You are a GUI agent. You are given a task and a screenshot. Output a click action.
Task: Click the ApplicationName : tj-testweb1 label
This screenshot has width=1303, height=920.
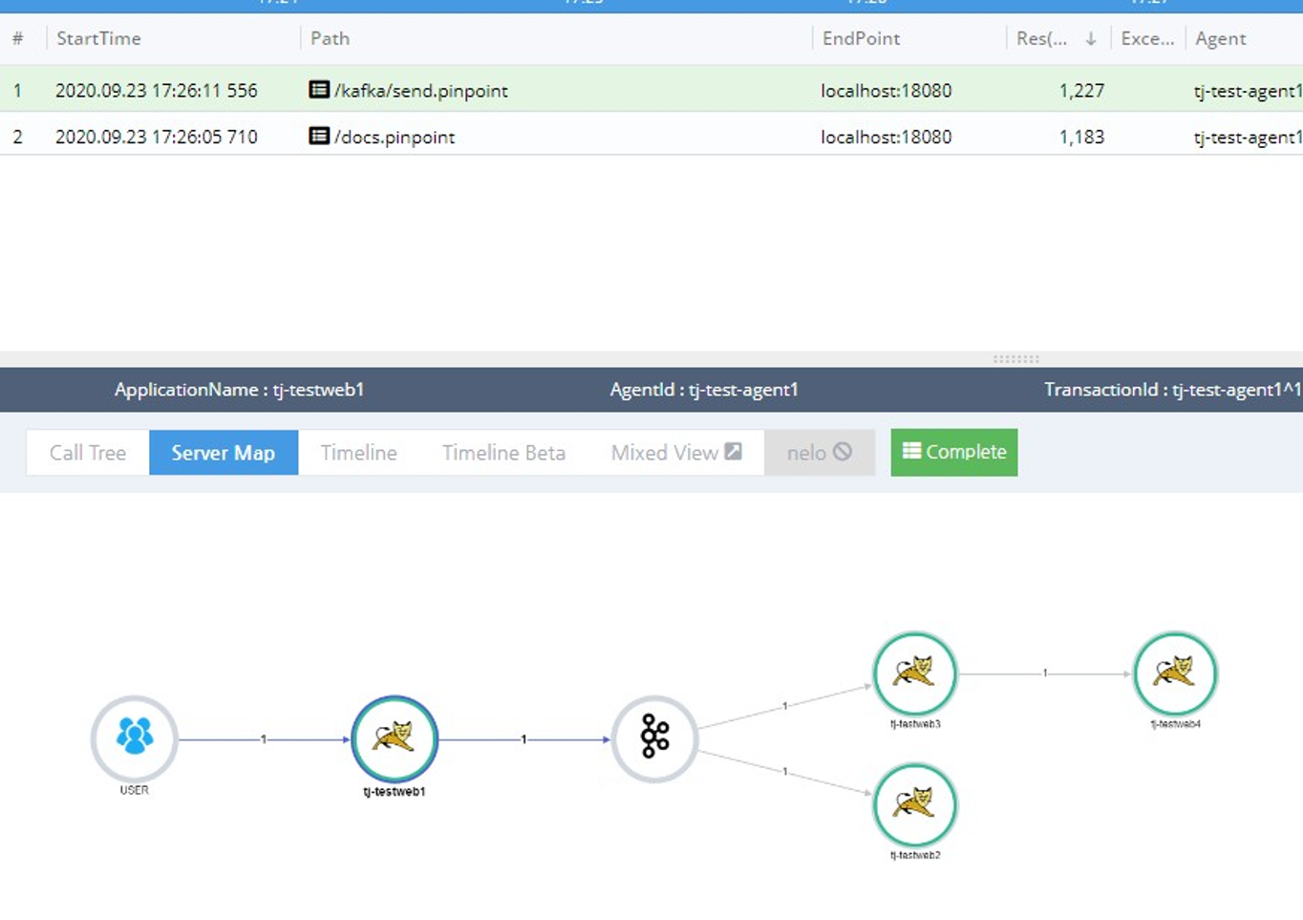239,390
